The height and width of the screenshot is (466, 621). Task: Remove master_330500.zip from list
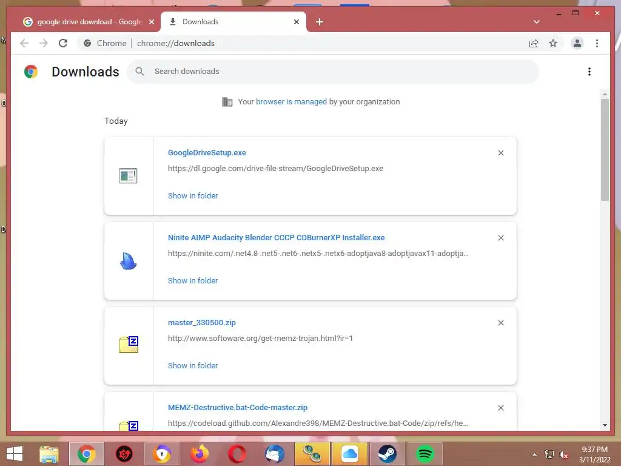click(x=500, y=323)
